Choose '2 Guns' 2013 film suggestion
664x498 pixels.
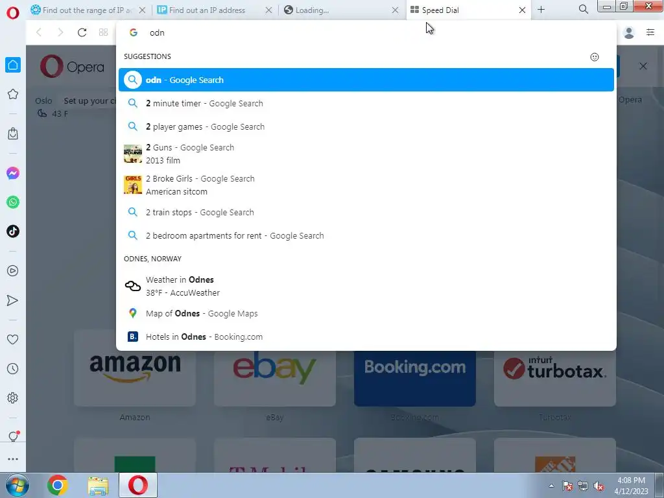tap(366, 154)
